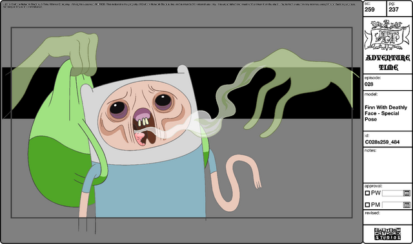
Task: Click the Adventure Time crest logo
Action: point(387,35)
